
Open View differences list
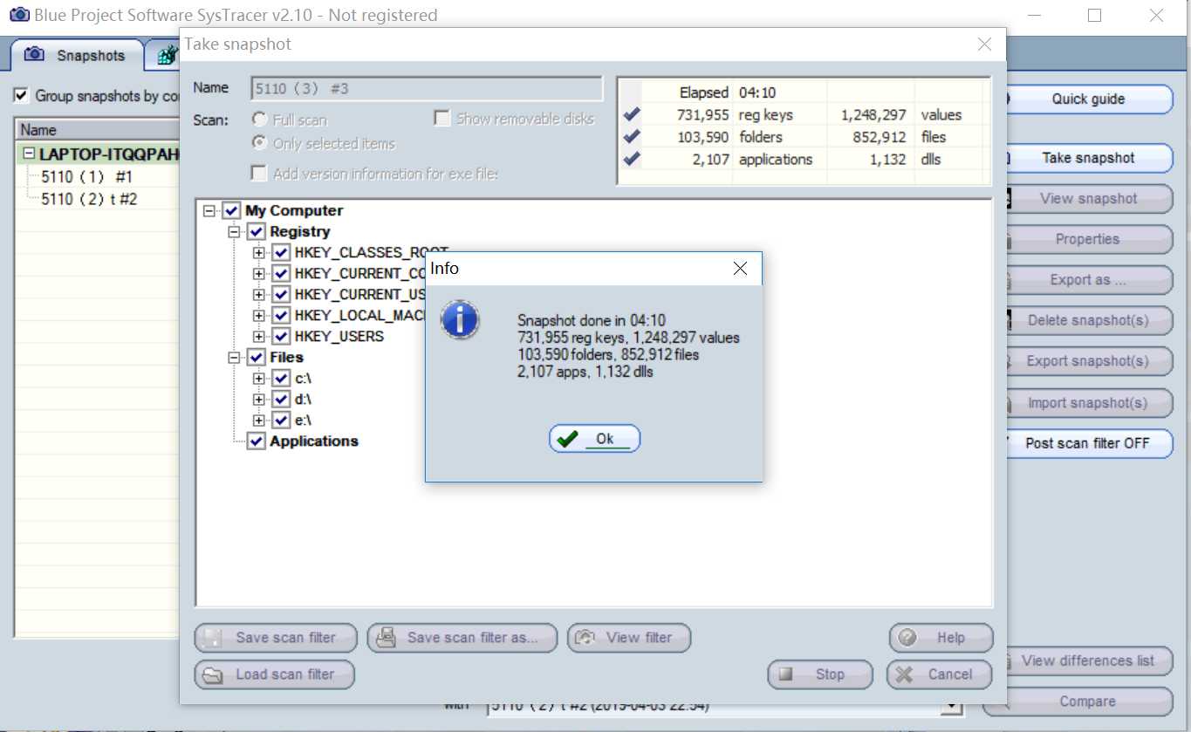[x=1088, y=660]
